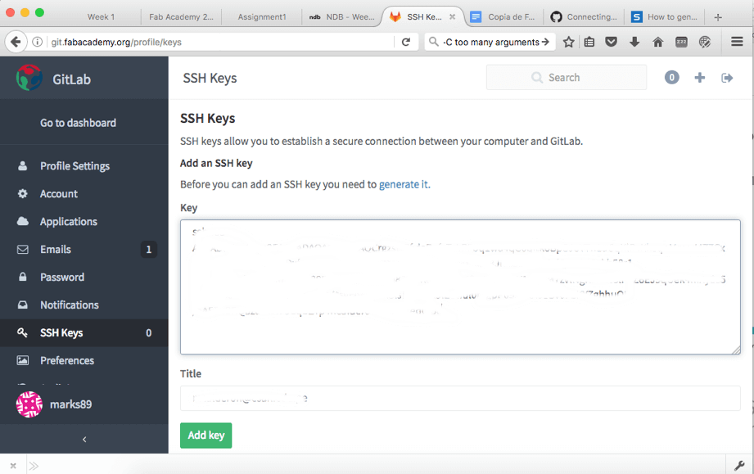Bookmark this page with the star icon
Image resolution: width=754 pixels, height=474 pixels.
[x=568, y=42]
